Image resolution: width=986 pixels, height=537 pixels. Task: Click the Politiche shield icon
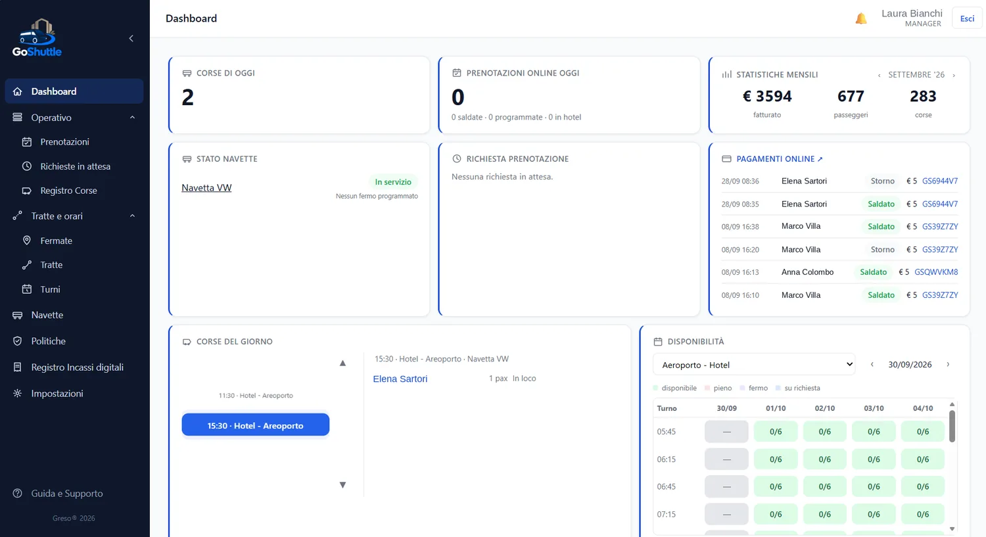click(18, 341)
